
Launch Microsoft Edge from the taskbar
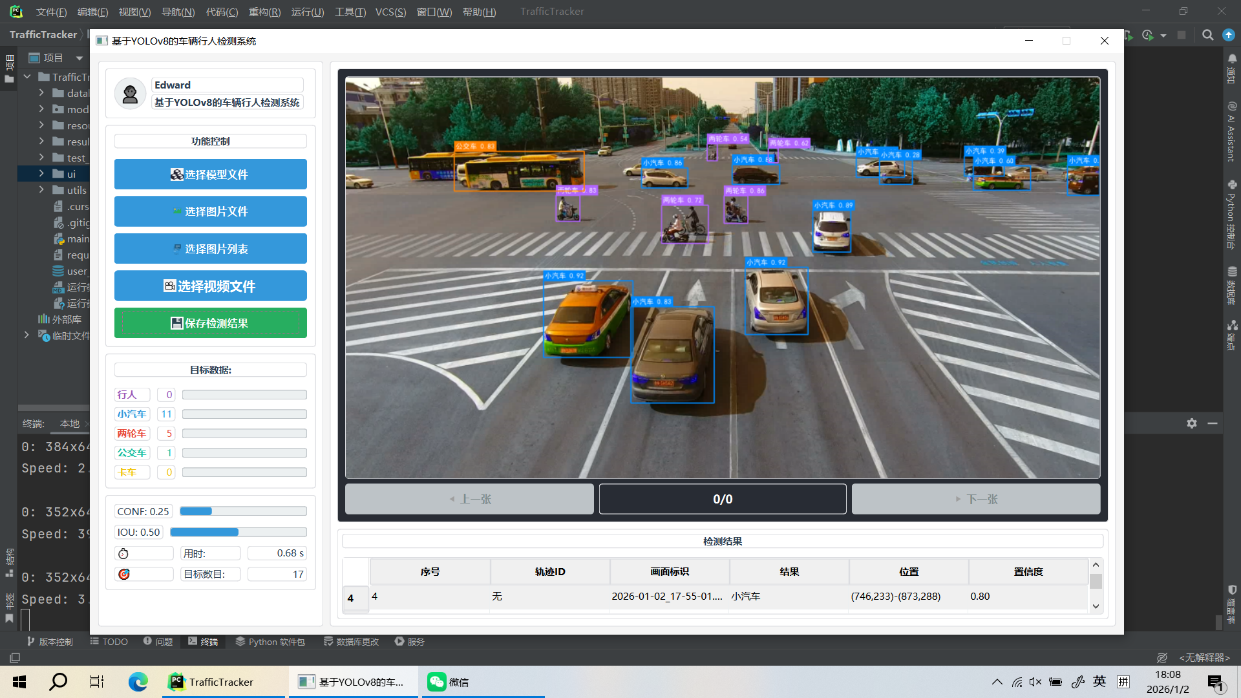coord(138,682)
